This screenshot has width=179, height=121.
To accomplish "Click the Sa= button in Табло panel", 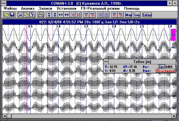I will (x=161, y=67).
